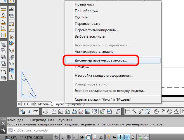
Task: Click the Введите команду input field
Action: (88, 130)
